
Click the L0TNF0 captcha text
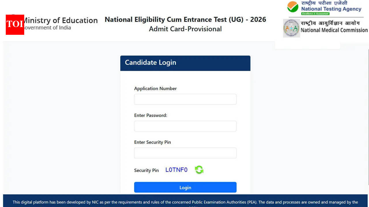[x=176, y=170]
